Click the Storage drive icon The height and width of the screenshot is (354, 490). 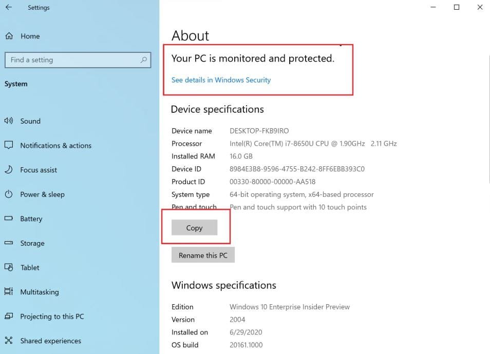point(9,243)
